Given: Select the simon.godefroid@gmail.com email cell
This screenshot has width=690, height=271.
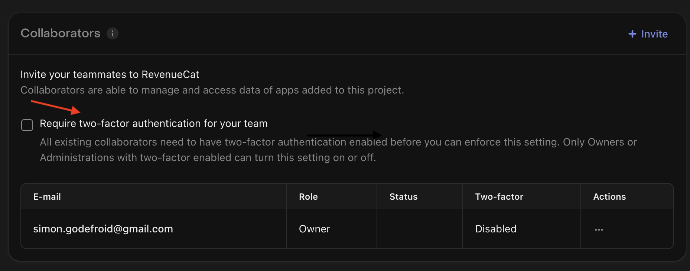Looking at the screenshot, I should (x=103, y=229).
